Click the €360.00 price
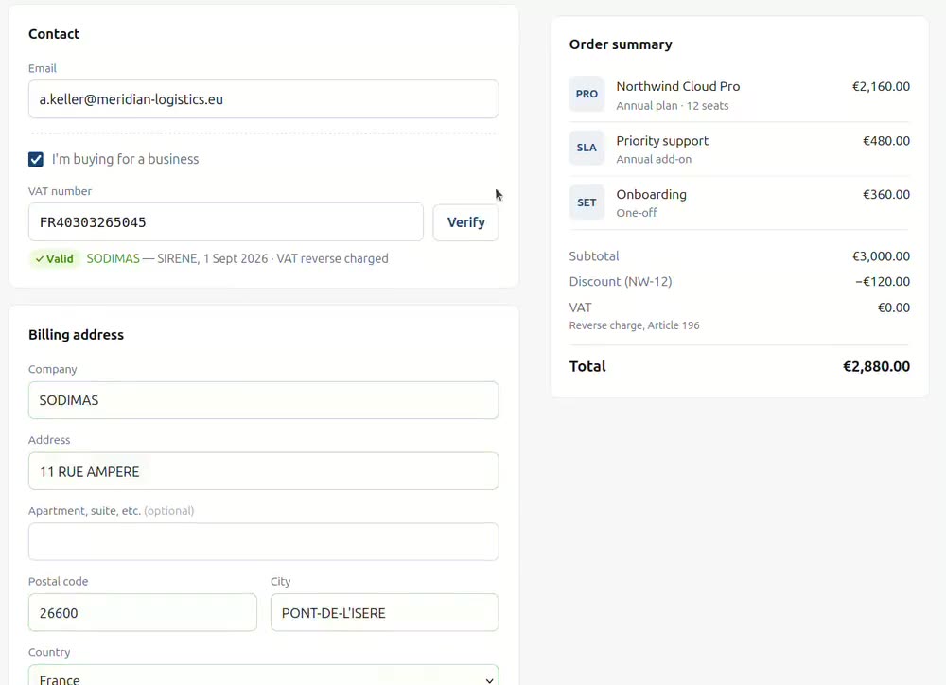Image resolution: width=946 pixels, height=685 pixels. tap(886, 194)
